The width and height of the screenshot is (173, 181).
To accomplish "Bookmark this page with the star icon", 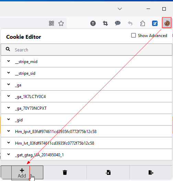I will tap(61, 23).
